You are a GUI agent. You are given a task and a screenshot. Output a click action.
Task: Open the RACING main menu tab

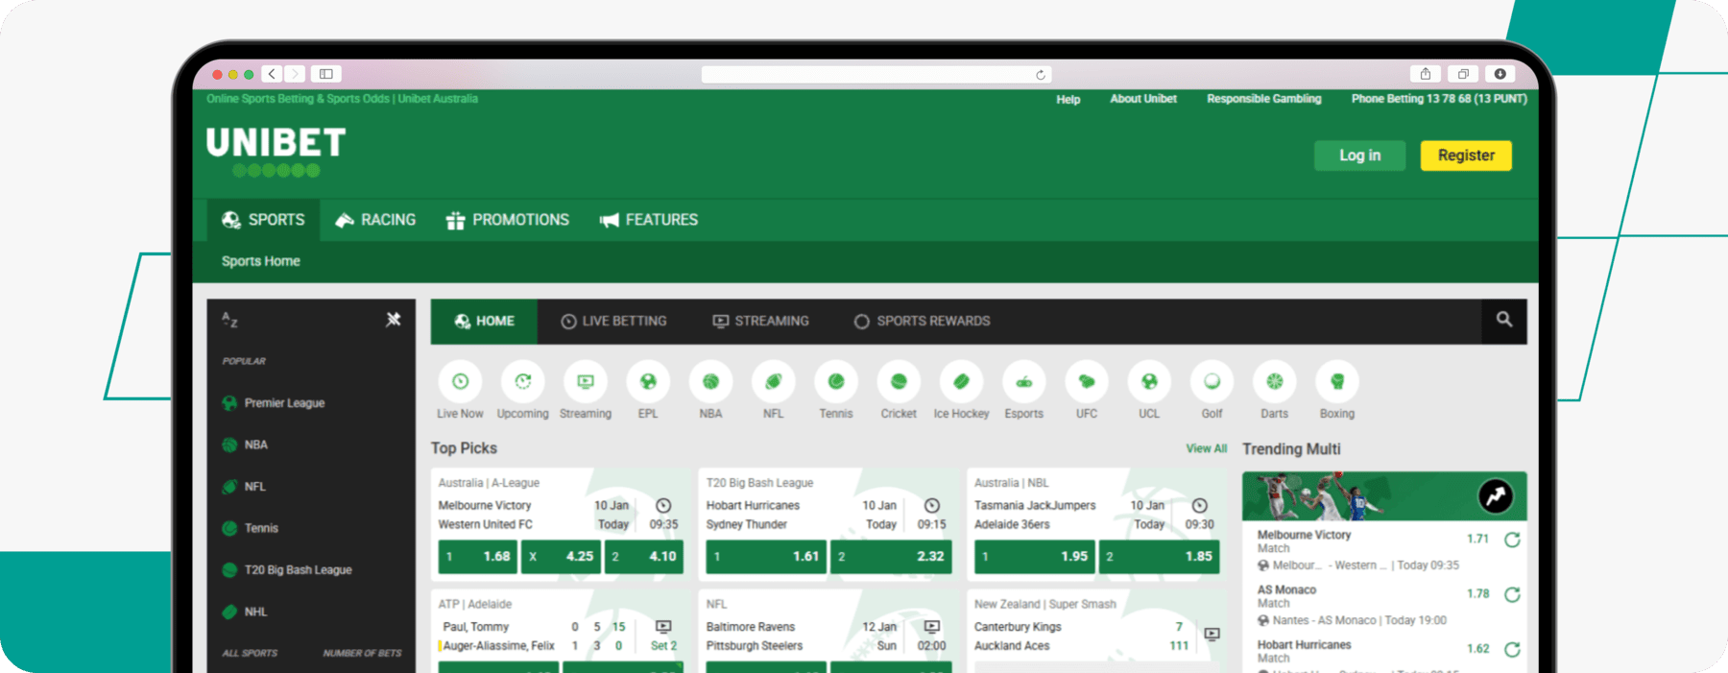click(375, 220)
